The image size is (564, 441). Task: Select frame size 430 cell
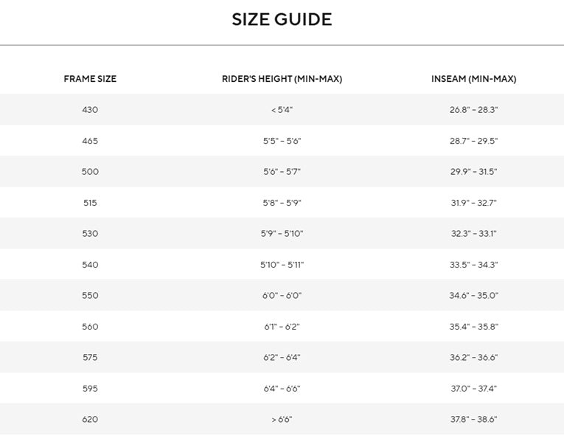point(90,110)
